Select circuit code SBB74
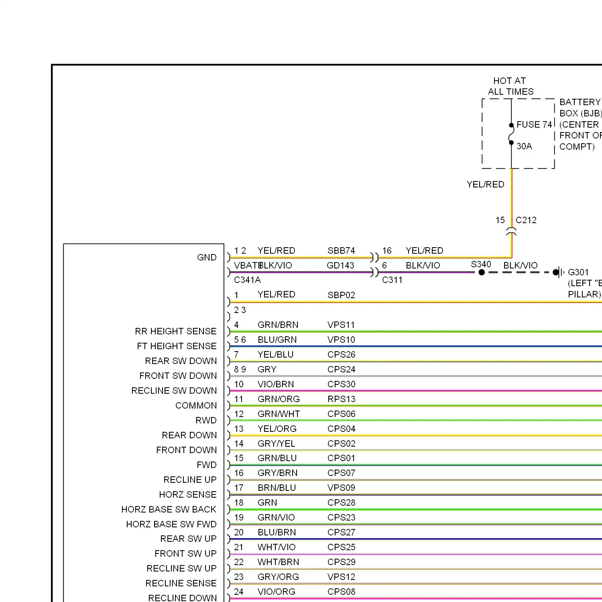 tap(341, 250)
